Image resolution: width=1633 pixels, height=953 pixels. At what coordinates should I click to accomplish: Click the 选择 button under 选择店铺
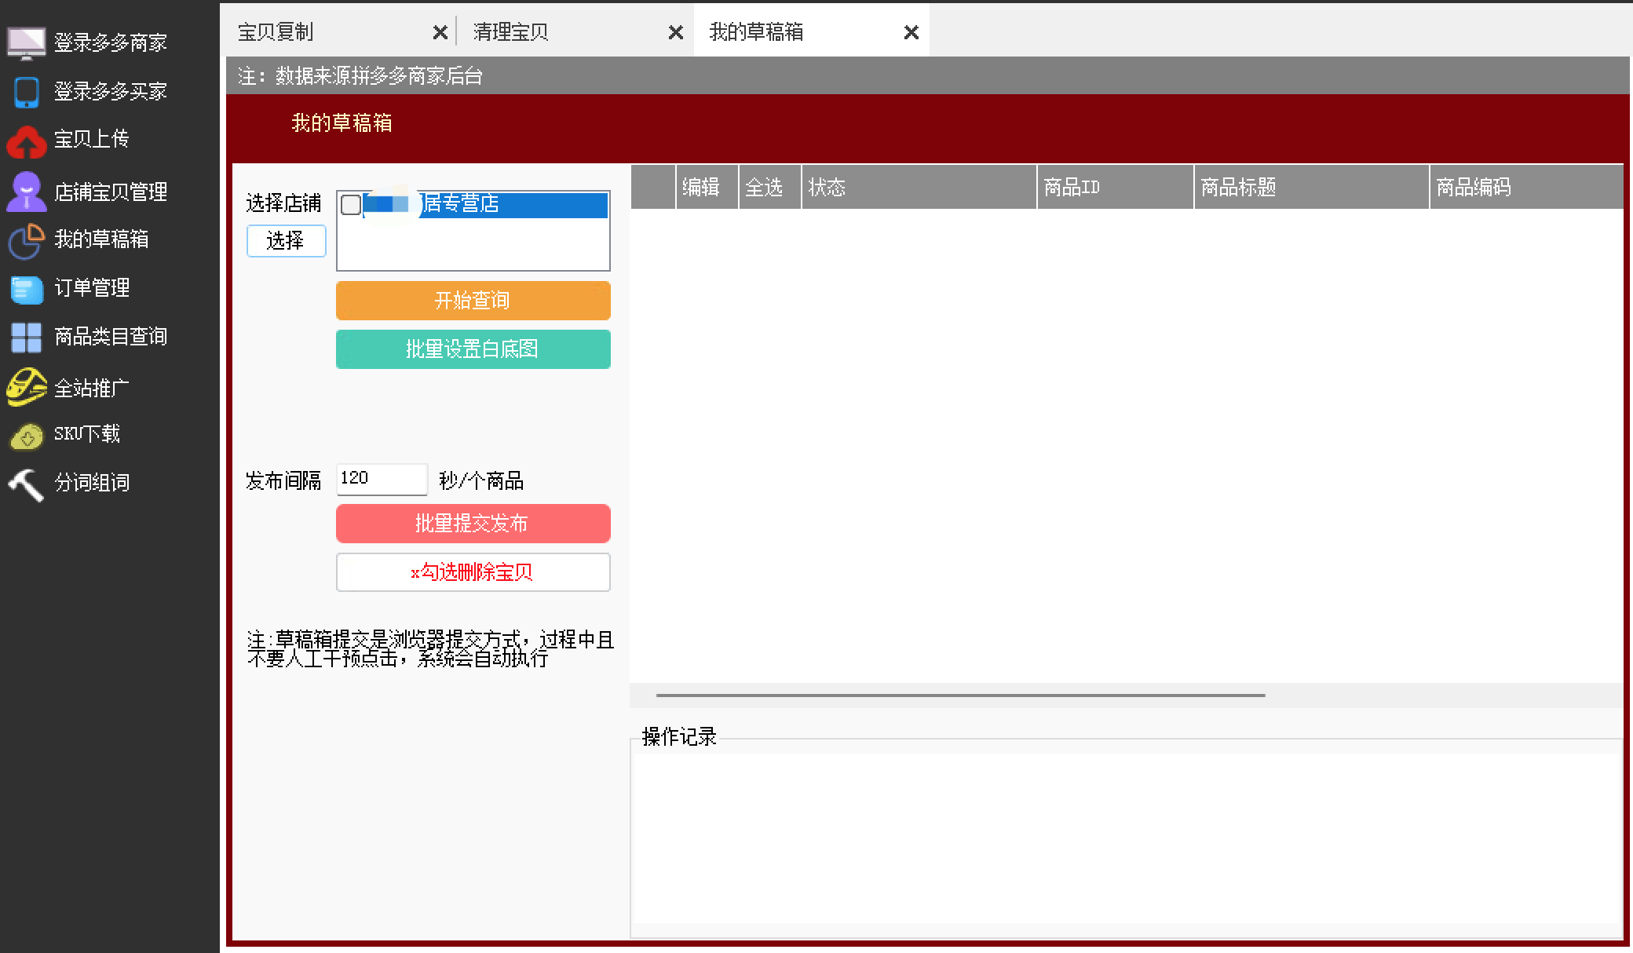coord(286,241)
